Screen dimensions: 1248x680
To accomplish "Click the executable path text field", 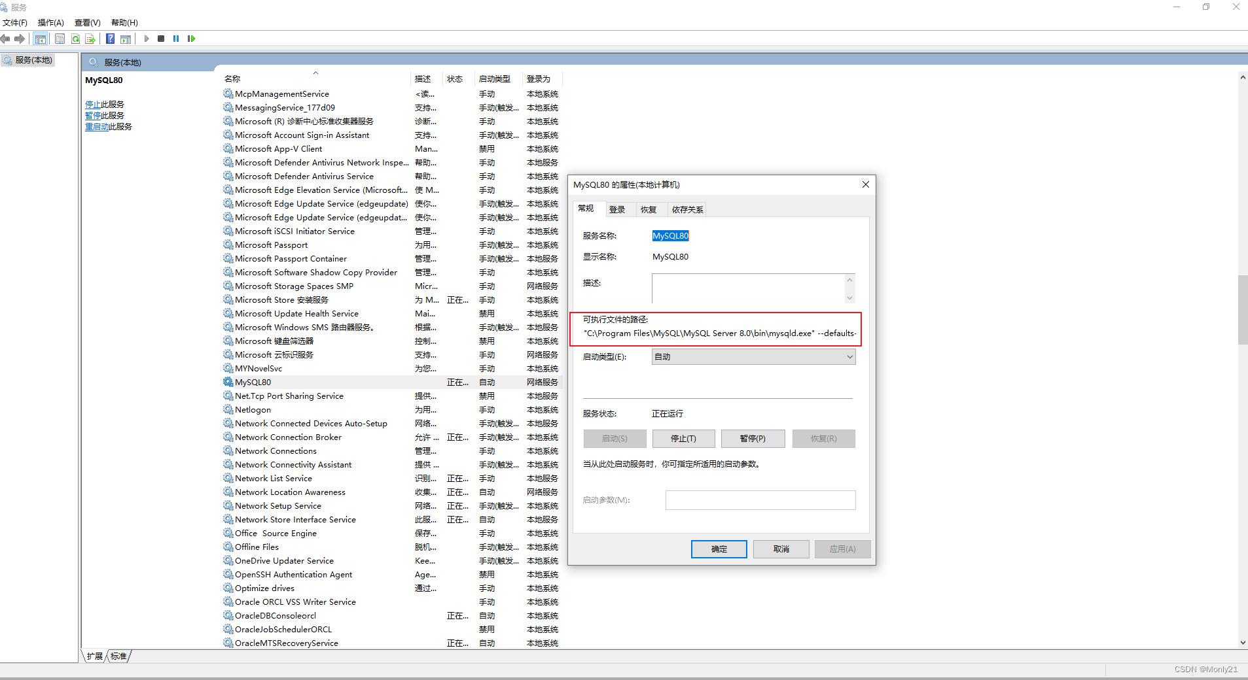I will pos(720,333).
